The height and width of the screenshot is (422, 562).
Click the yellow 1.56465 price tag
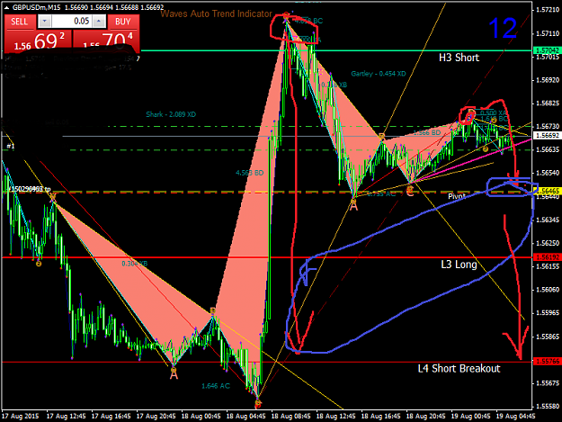click(547, 191)
